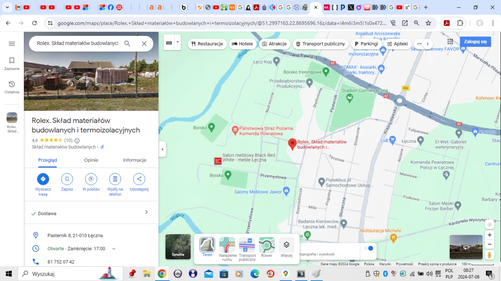Enable the Natężenie ruchu traffic layer

click(227, 245)
